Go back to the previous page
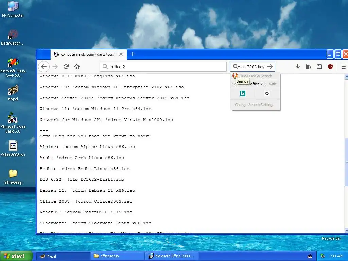The height and width of the screenshot is (261, 348). point(44,67)
